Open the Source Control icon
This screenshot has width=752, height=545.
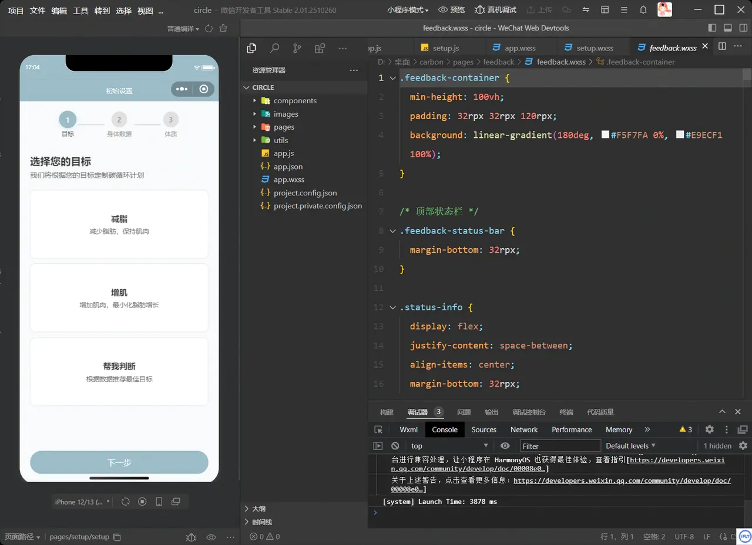[297, 49]
